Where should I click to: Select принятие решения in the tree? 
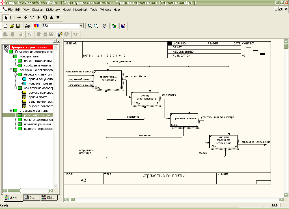[37, 124]
